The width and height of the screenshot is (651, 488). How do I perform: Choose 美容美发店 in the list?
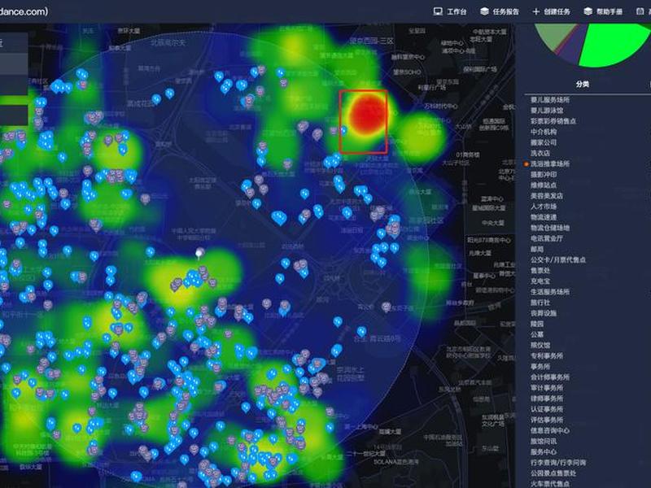click(x=547, y=196)
